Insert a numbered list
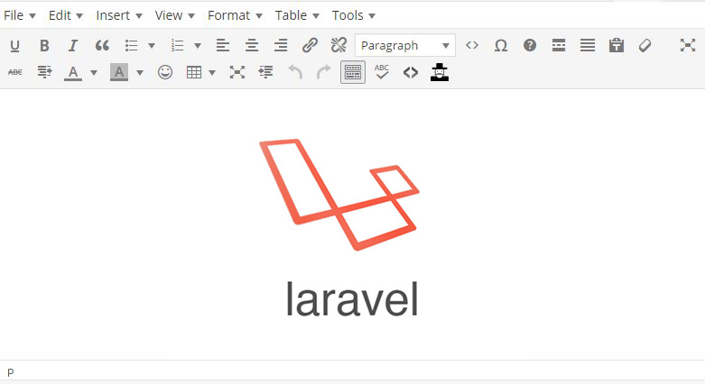The image size is (705, 384). (x=178, y=45)
